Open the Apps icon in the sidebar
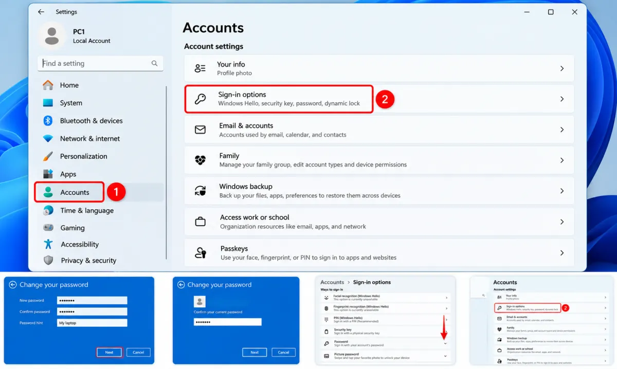The height and width of the screenshot is (369, 617). tap(48, 174)
